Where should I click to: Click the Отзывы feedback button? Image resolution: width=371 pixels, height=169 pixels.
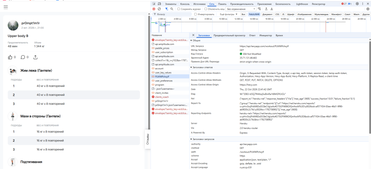(x=148, y=139)
